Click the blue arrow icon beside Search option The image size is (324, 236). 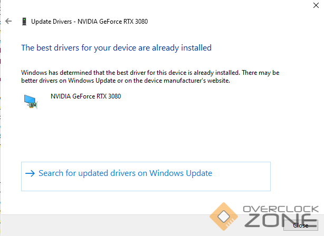pos(30,173)
